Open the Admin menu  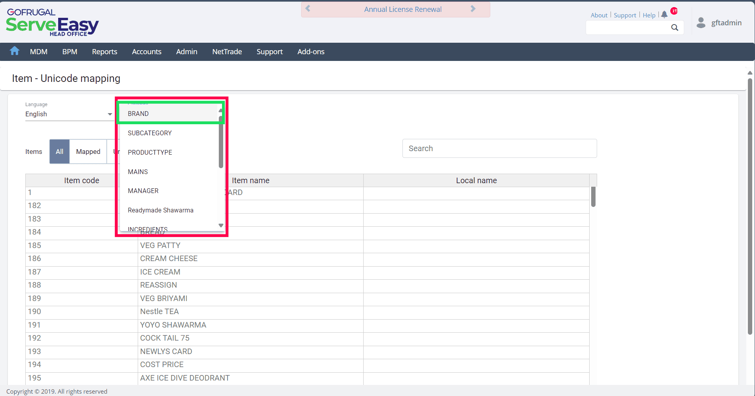pos(187,52)
